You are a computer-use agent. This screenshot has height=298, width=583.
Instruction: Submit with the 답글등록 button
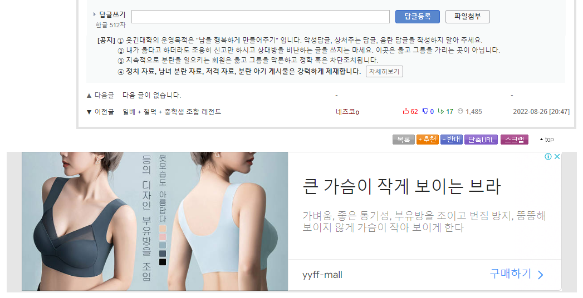pos(418,17)
